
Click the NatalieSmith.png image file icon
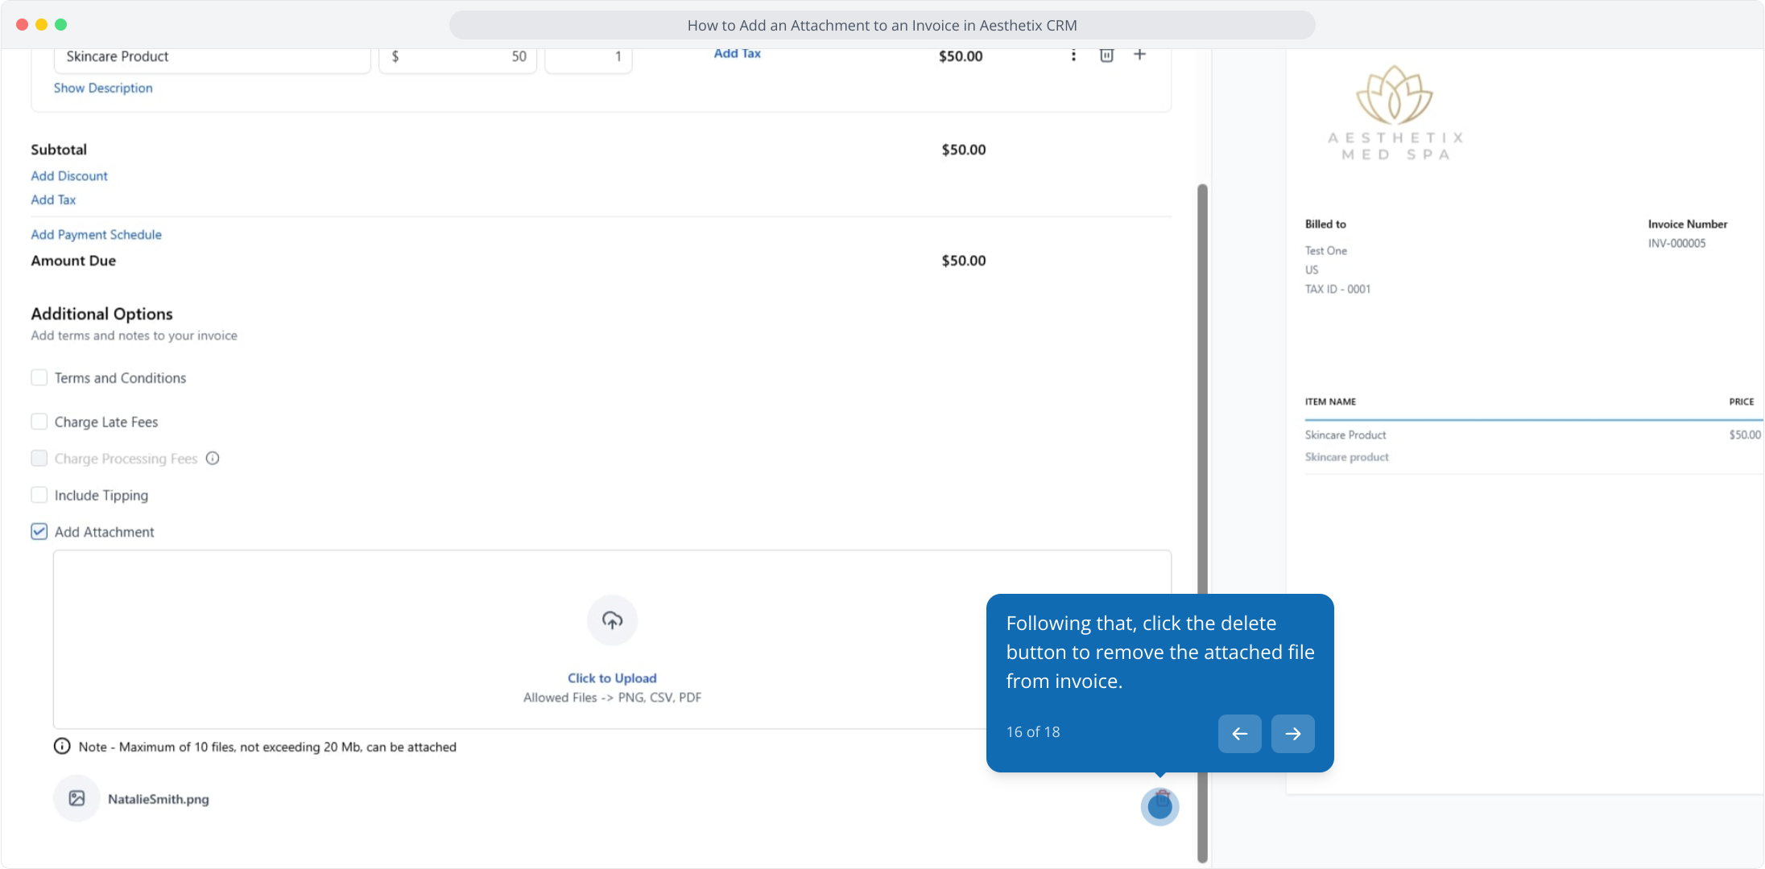(x=76, y=798)
